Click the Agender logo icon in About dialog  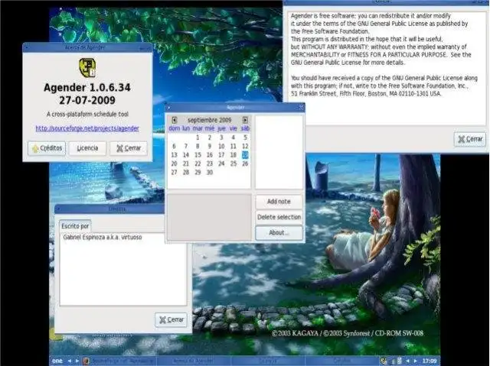coord(87,67)
